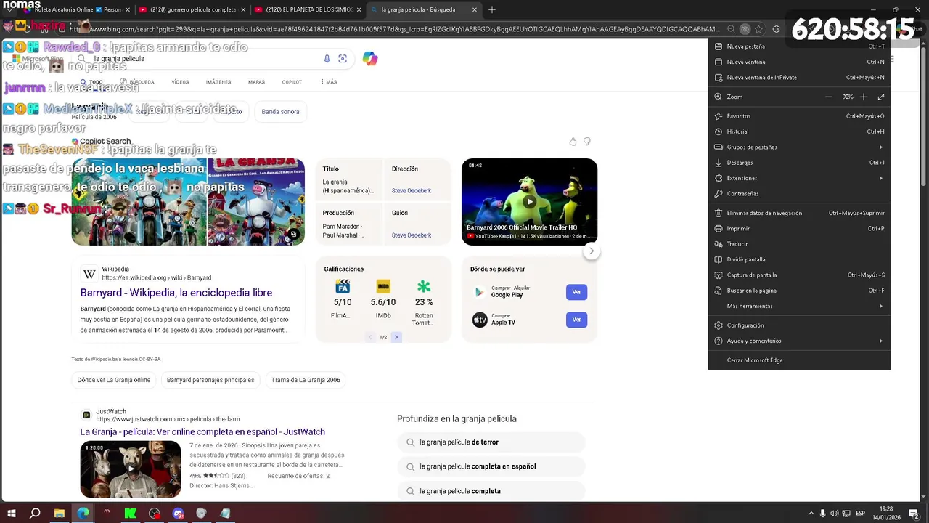The width and height of the screenshot is (929, 523).
Task: Click the microphone tray icon
Action: tap(823, 514)
